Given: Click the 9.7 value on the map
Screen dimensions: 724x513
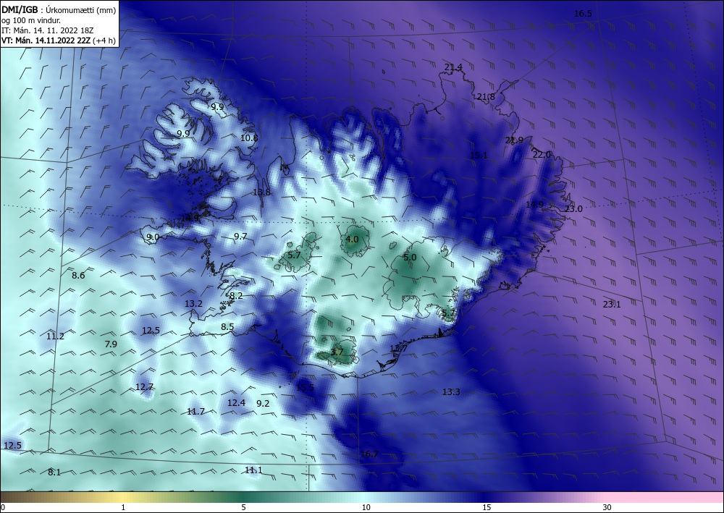Looking at the screenshot, I should (240, 237).
